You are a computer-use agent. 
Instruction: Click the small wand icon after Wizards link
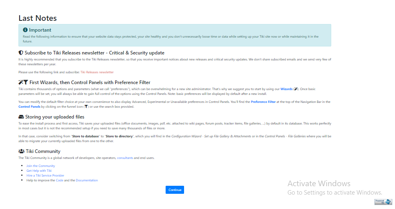pos(296,89)
